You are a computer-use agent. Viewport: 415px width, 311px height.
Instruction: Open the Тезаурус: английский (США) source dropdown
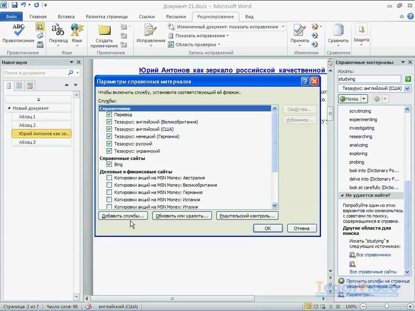(x=407, y=88)
